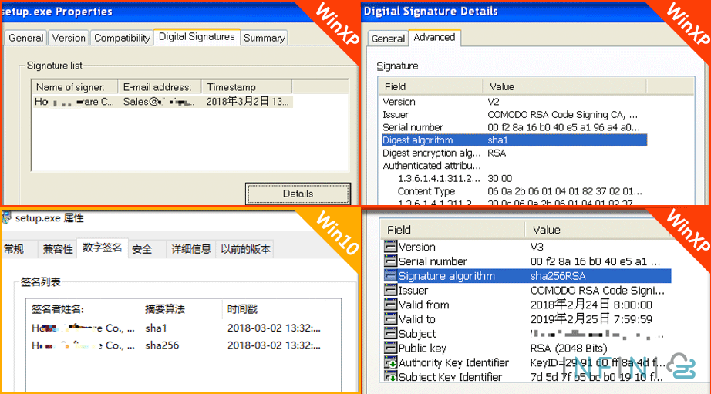This screenshot has height=394, width=711.
Task: Open the Summary tab
Action: coord(264,38)
